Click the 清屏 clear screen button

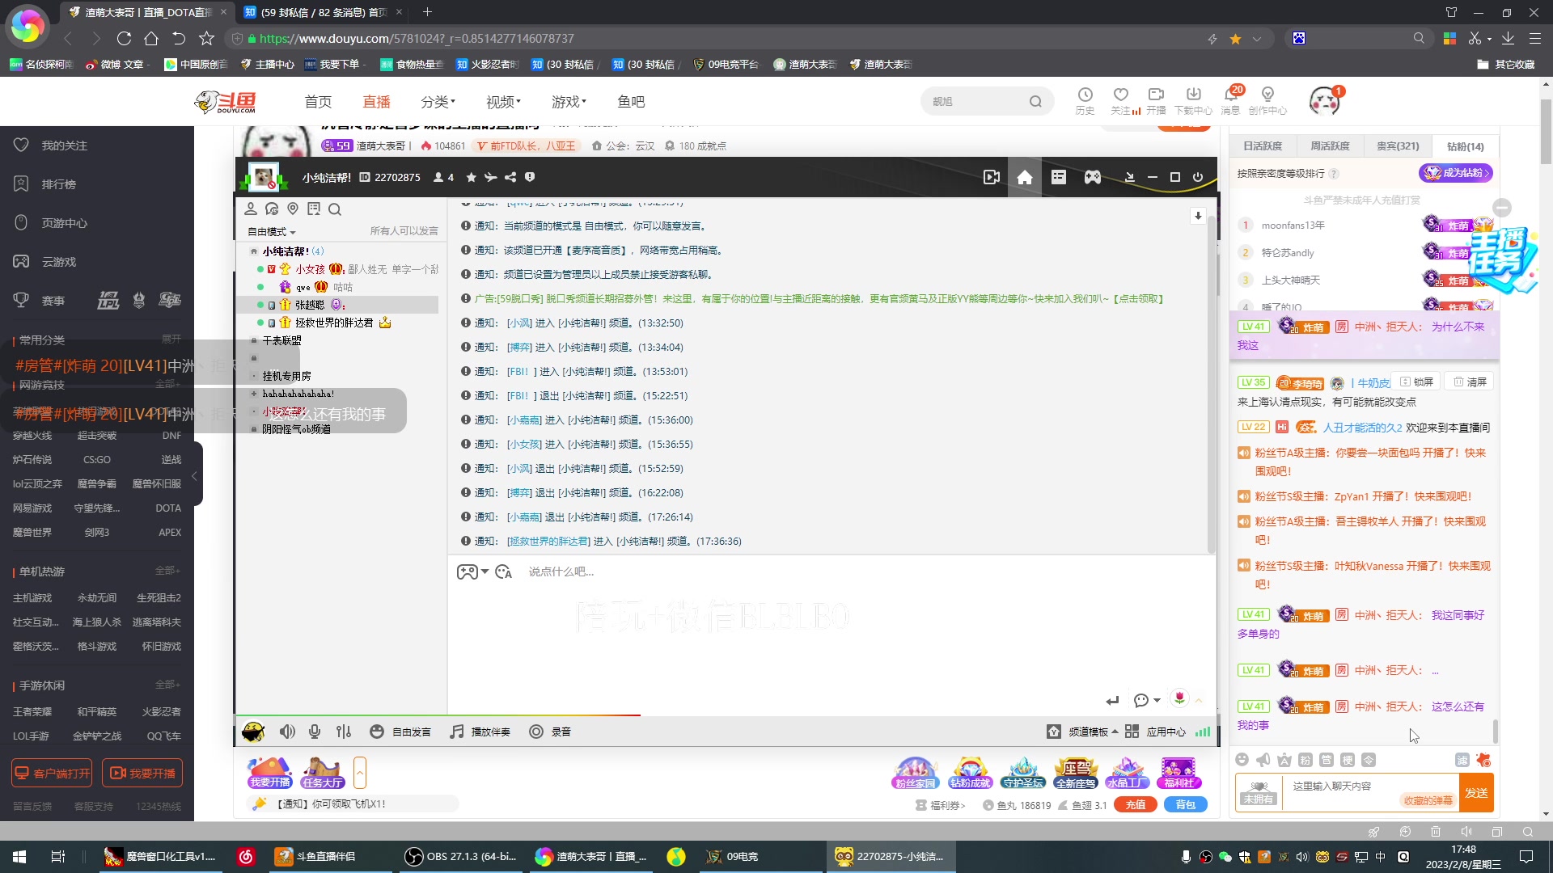[x=1470, y=382]
